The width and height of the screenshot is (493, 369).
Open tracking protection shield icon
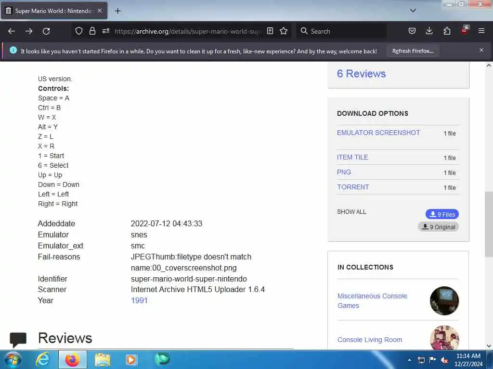click(x=78, y=31)
